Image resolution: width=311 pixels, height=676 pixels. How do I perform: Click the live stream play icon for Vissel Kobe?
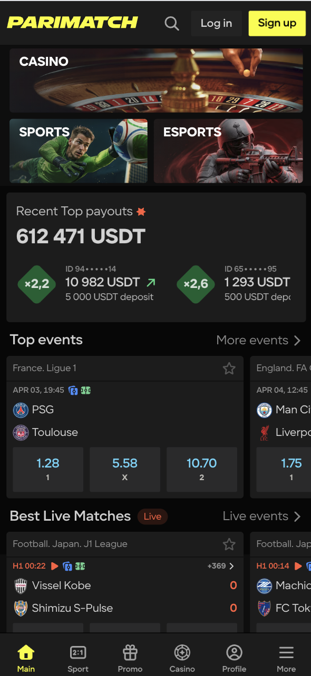coord(55,566)
